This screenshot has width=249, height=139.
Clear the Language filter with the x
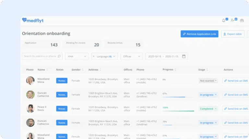[93, 56]
